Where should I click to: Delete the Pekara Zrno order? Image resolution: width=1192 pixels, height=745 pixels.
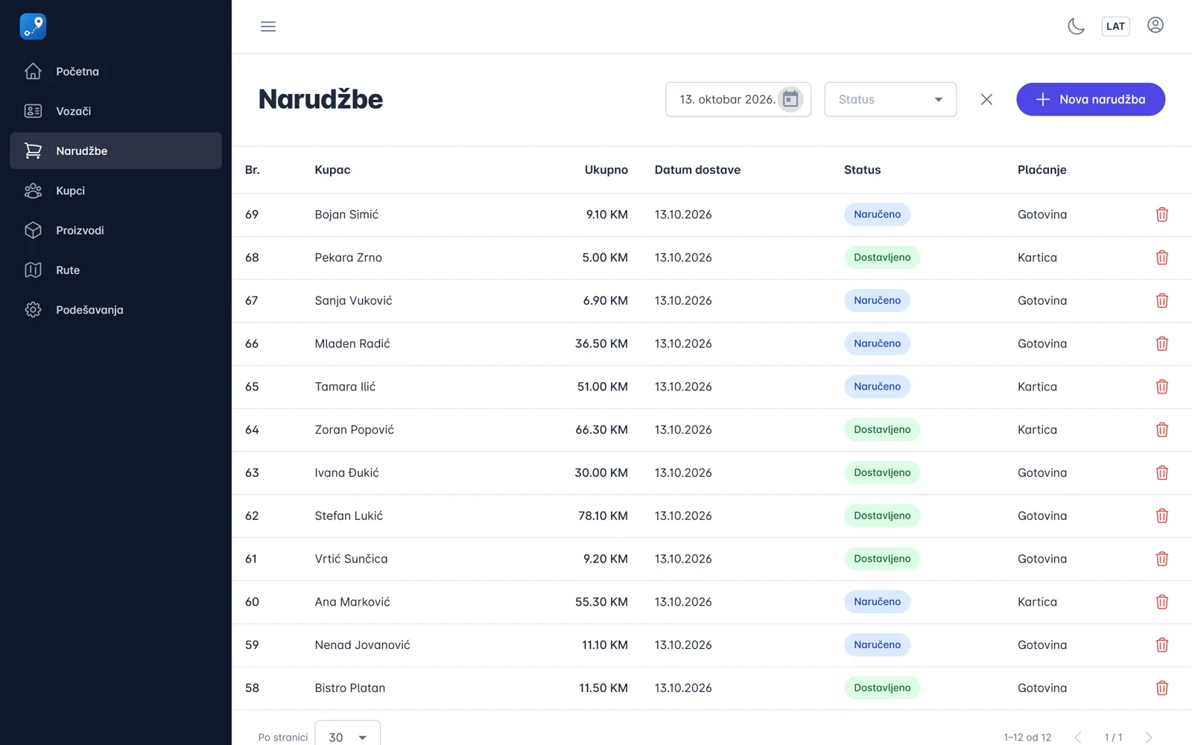point(1161,258)
